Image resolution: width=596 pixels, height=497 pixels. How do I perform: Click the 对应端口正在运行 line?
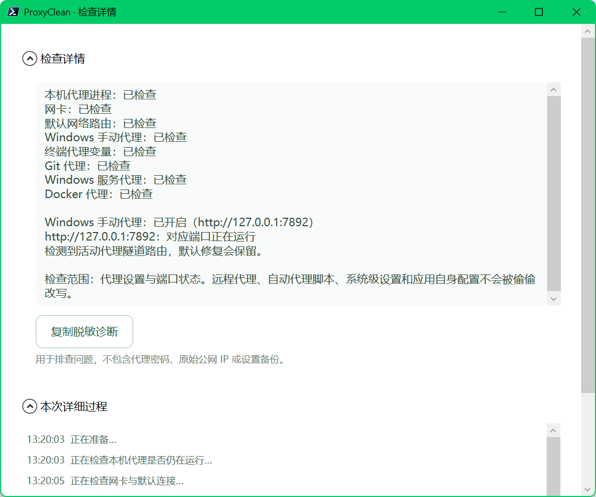tap(150, 236)
